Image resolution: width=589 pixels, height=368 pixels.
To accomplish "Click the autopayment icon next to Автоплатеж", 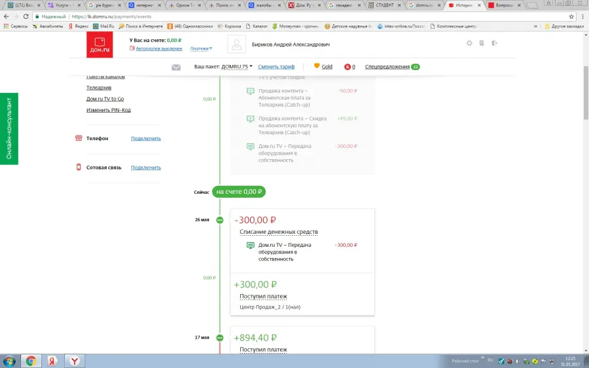I will (132, 48).
